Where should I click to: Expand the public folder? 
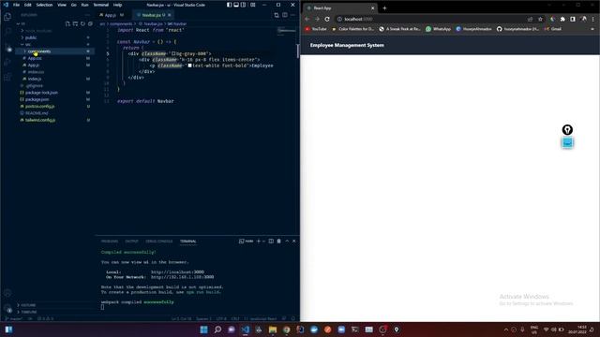pos(54,37)
